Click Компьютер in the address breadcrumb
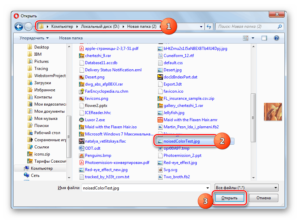The height and width of the screenshot is (220, 298). (x=62, y=26)
